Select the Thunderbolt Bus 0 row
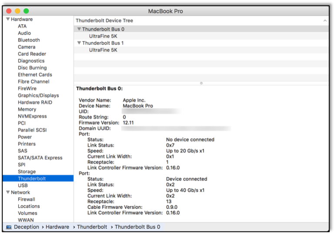 tap(201, 29)
